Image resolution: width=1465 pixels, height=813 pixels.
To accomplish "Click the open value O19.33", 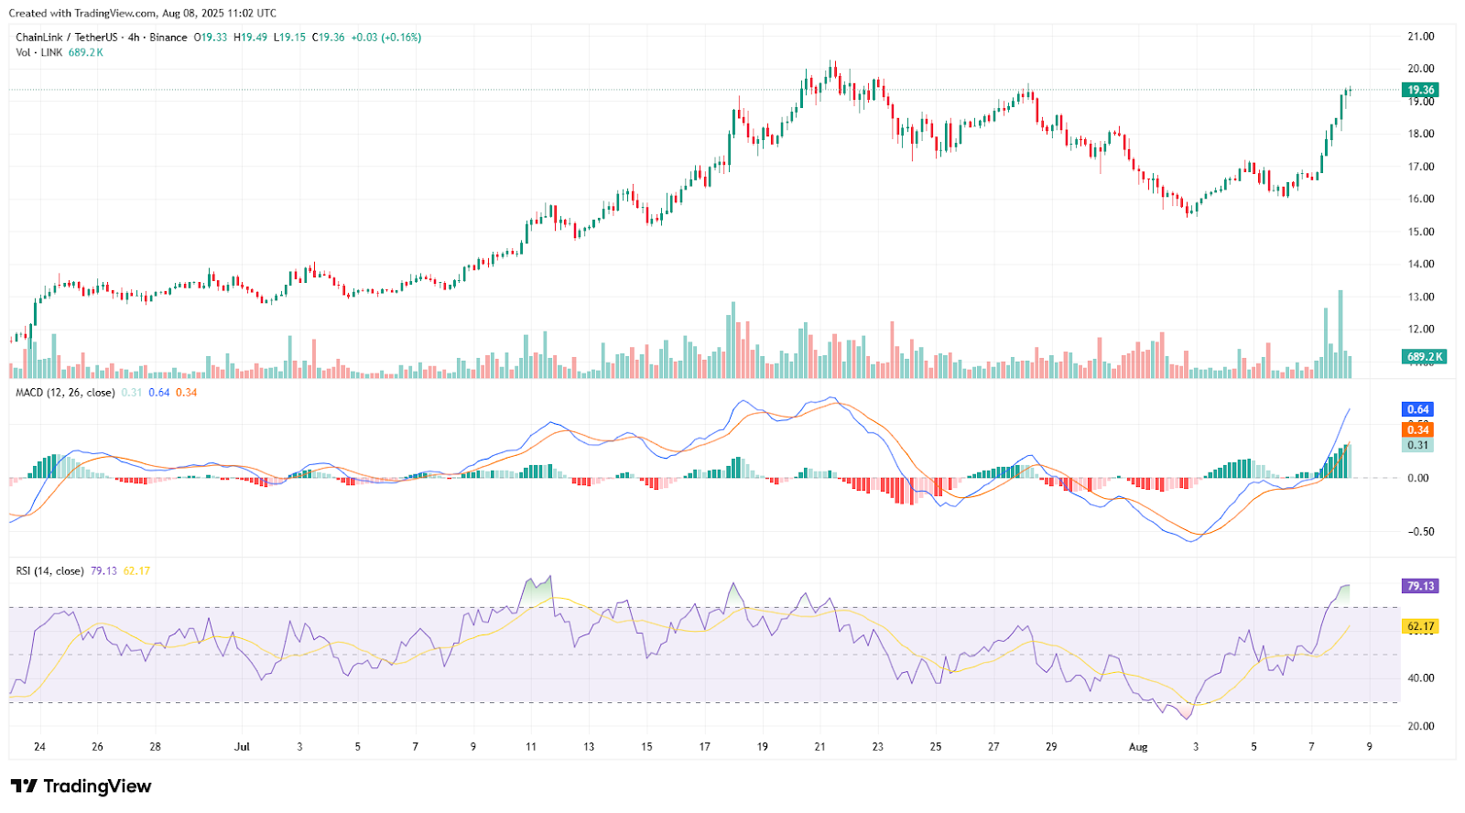I will tap(211, 38).
